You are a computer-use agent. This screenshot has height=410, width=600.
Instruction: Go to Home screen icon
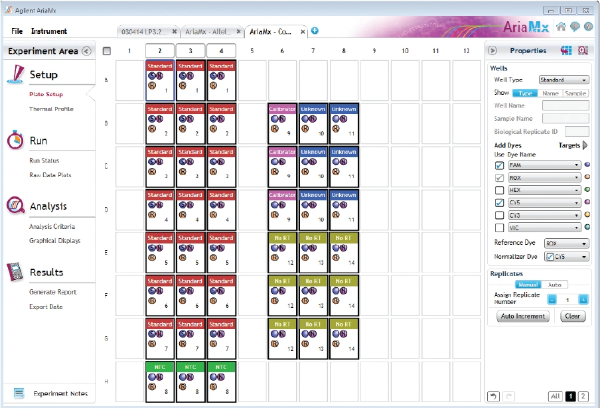click(x=561, y=27)
